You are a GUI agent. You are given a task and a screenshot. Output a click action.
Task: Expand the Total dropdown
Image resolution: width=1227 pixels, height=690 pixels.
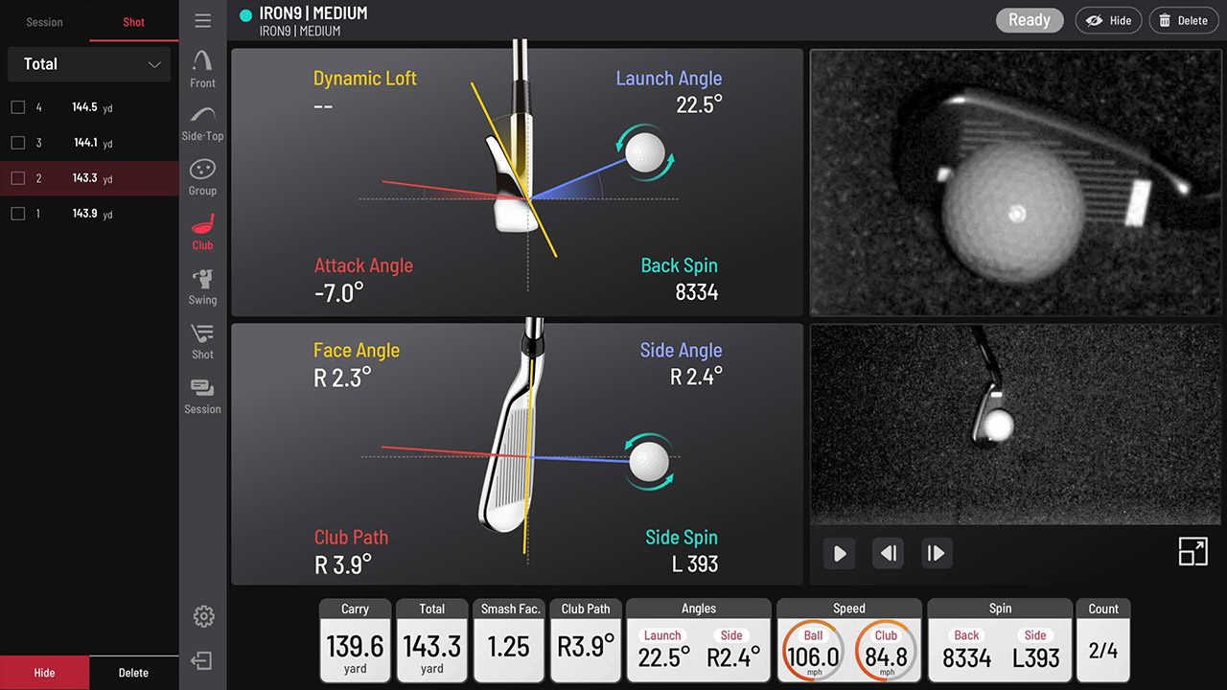click(89, 64)
